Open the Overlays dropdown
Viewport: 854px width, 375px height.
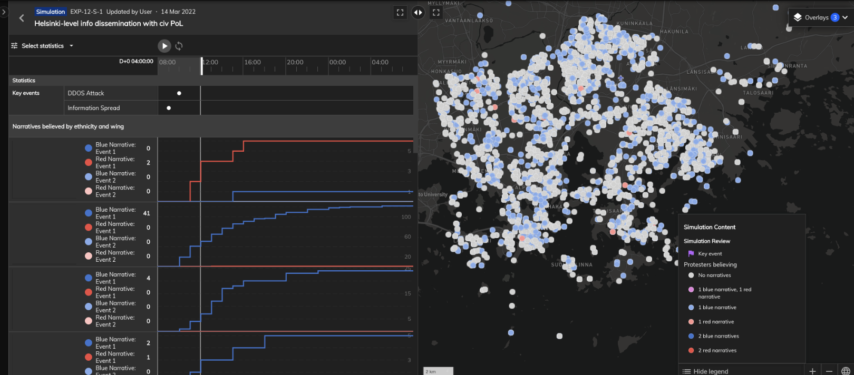point(821,17)
